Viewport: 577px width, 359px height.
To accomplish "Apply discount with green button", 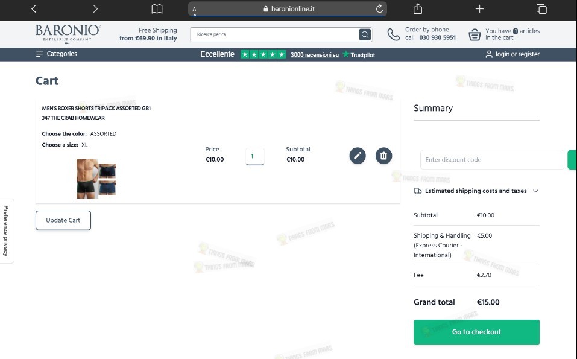I will point(572,160).
